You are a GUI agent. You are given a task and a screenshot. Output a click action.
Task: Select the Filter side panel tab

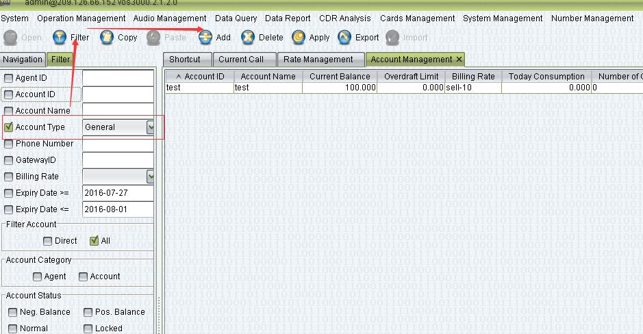click(x=60, y=60)
